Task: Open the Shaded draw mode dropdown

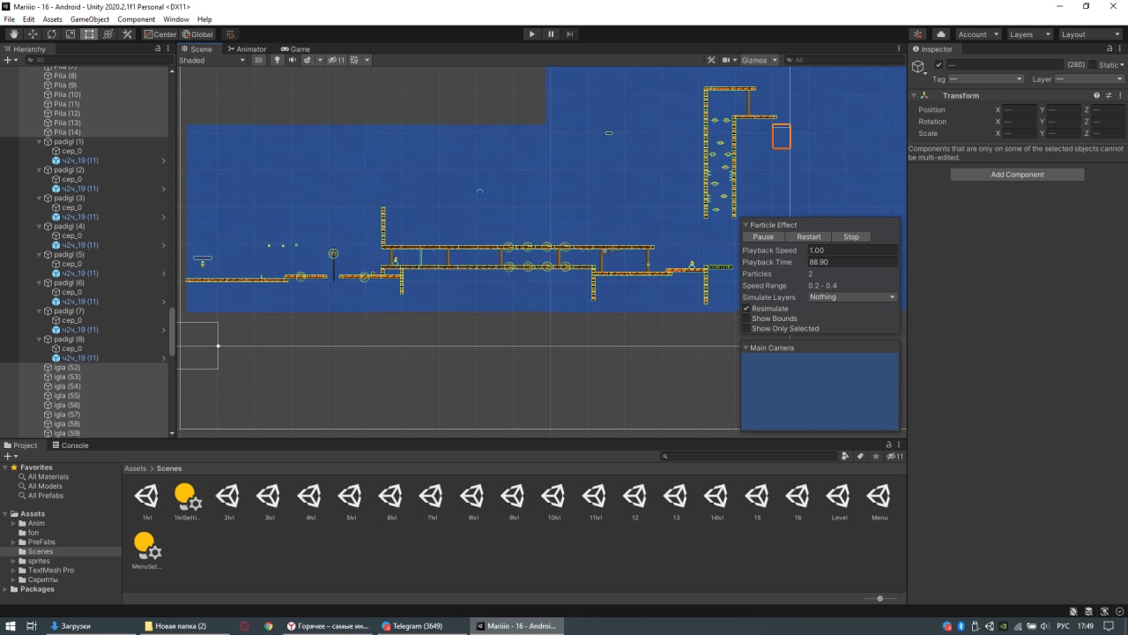Action: [x=211, y=60]
